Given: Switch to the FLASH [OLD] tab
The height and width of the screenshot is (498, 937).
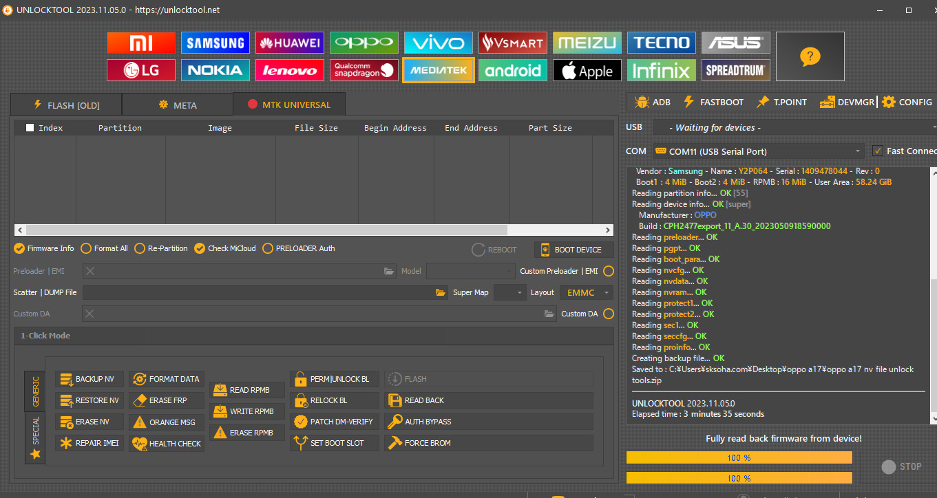Looking at the screenshot, I should coord(66,105).
